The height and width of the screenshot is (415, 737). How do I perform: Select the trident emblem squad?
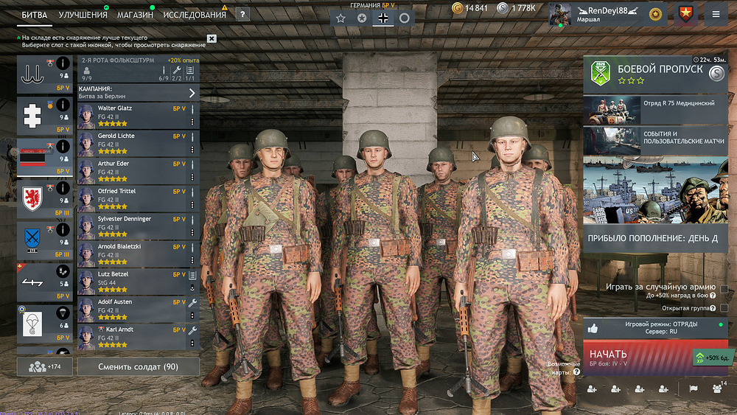pyautogui.click(x=45, y=74)
